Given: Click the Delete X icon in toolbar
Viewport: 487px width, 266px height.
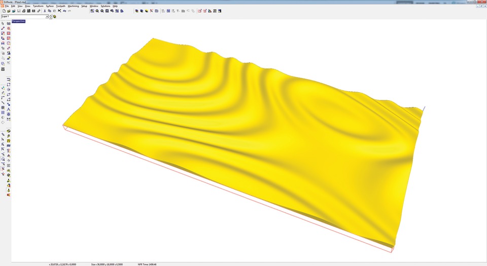Looking at the screenshot, I should [x=59, y=11].
